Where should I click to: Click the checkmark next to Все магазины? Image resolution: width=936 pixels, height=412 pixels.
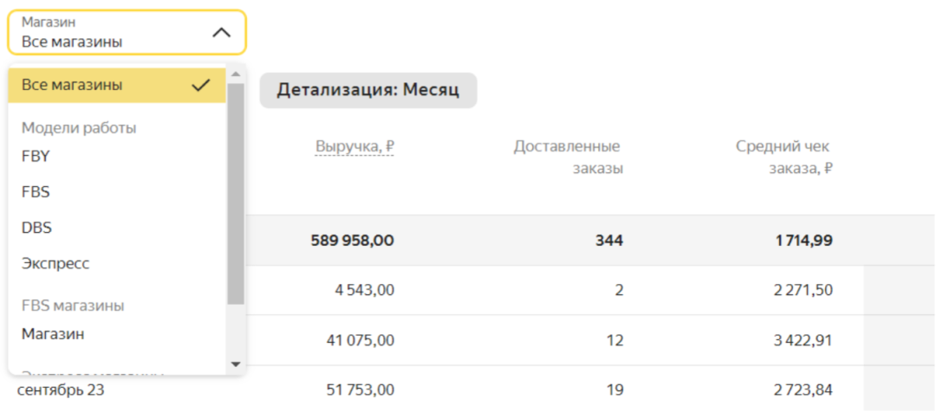pos(201,86)
